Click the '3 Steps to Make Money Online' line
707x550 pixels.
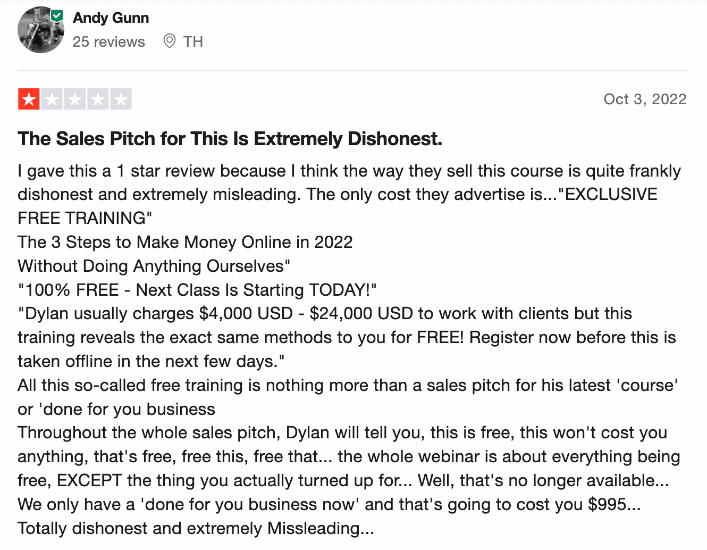coord(185,242)
